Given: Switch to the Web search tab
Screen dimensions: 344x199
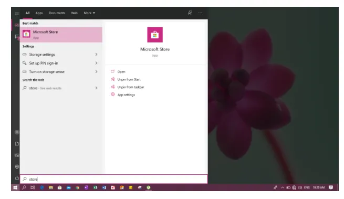Looking at the screenshot, I should click(74, 13).
